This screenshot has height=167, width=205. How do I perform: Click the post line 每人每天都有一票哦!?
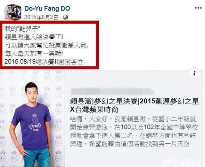34,54
